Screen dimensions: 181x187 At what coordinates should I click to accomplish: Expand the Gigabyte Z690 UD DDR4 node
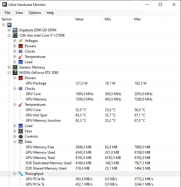coord(9,30)
